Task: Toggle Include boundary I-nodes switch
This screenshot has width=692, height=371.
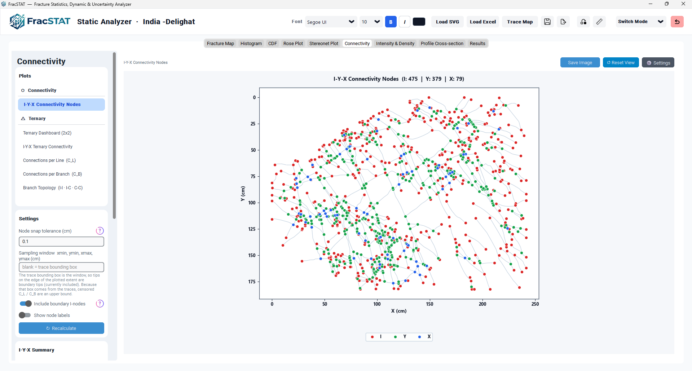Action: pos(26,304)
